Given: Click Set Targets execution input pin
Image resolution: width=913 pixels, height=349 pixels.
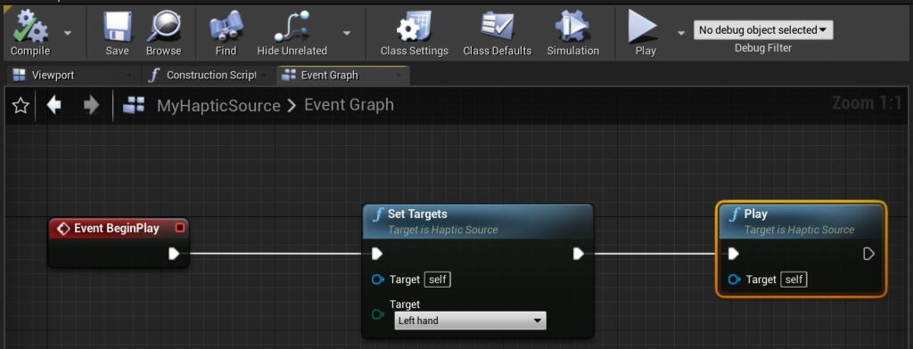Looking at the screenshot, I should [x=377, y=254].
